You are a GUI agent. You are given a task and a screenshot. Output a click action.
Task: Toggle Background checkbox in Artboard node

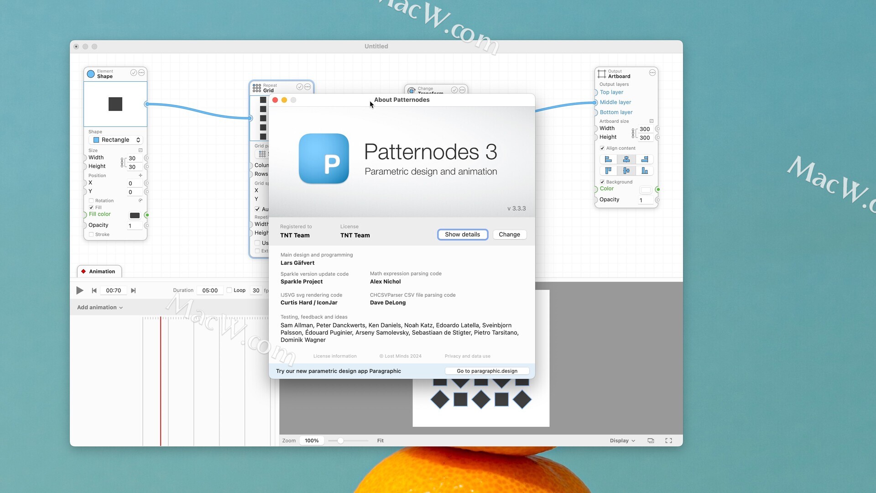(602, 182)
